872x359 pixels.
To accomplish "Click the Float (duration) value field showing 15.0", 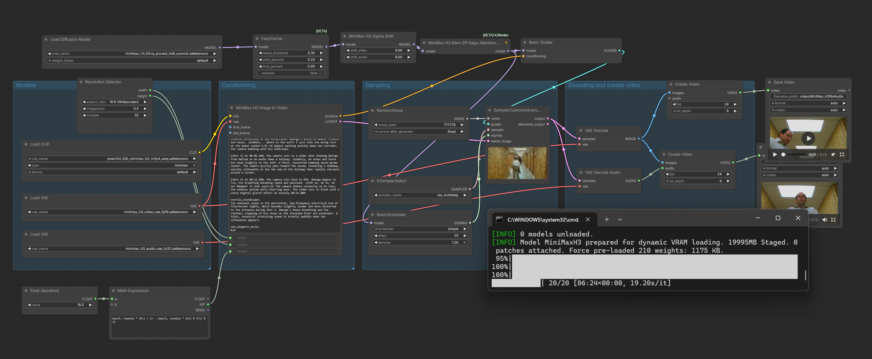I will point(60,305).
